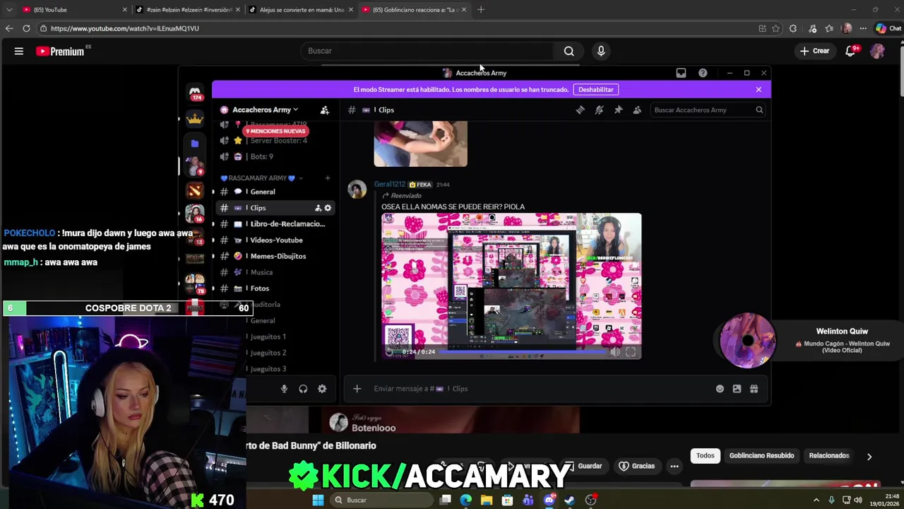Select the Relacionados chip
This screenshot has width=904, height=509.
[829, 456]
